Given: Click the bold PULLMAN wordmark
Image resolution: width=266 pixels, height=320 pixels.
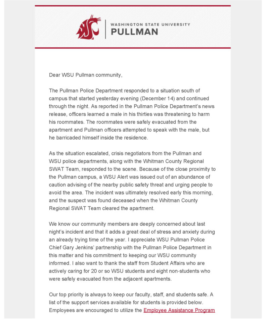Looking at the screenshot, I should click(134, 32).
